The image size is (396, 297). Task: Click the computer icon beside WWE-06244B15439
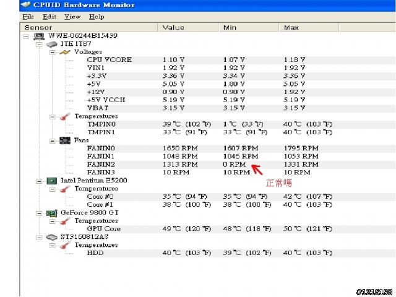tap(39, 36)
